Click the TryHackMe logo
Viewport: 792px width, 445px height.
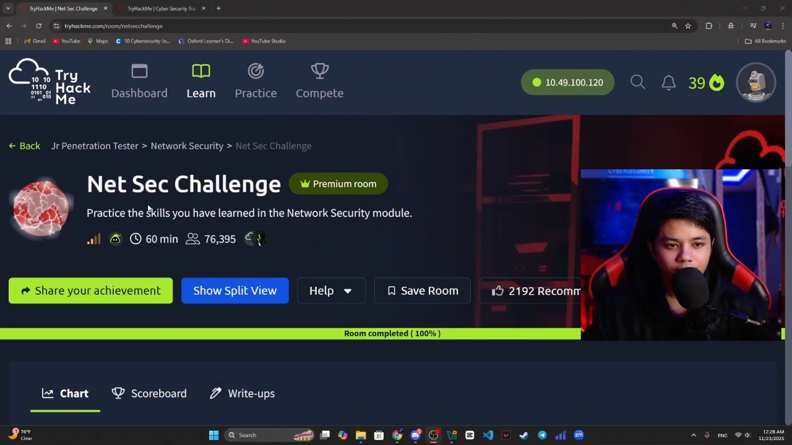(x=49, y=82)
